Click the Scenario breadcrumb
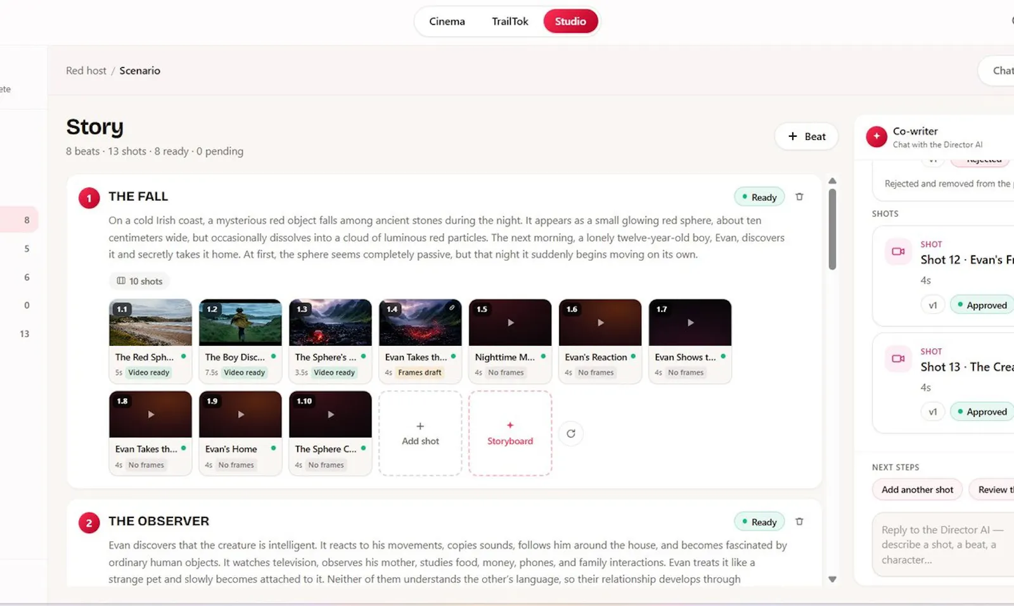Screen dimensions: 1014x606 coord(140,70)
